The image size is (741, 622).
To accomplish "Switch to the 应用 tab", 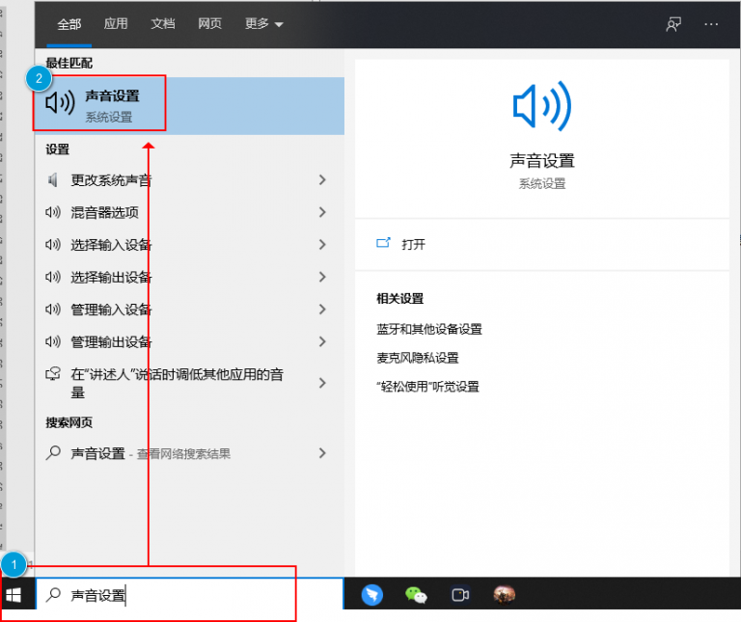I will pyautogui.click(x=116, y=23).
